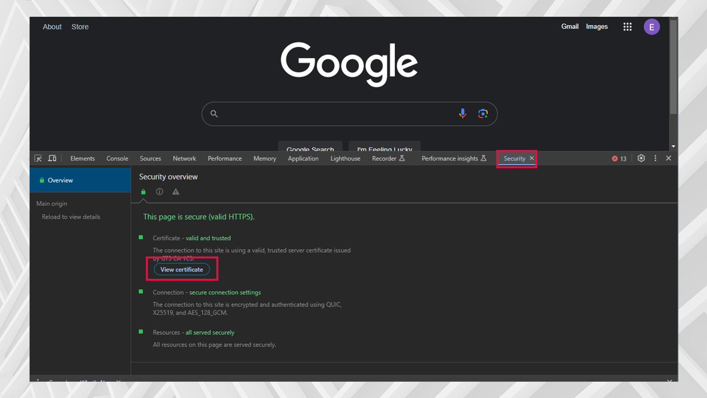This screenshot has width=707, height=398.
Task: Open Gmail from the top-right links
Action: 570,26
